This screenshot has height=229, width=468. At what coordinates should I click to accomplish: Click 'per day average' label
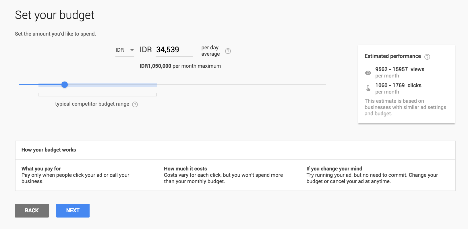(210, 51)
